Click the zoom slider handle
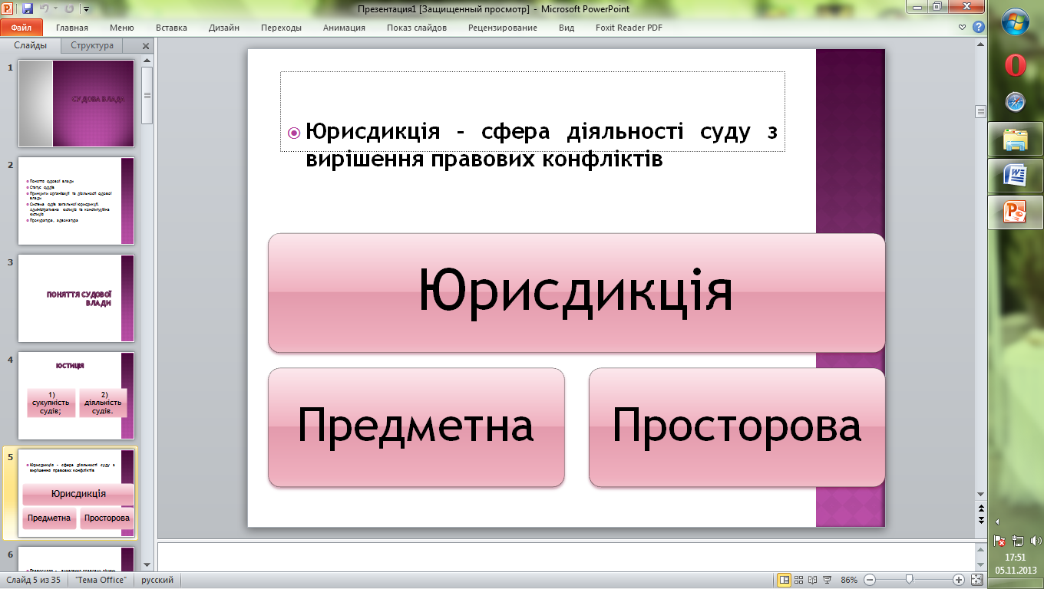This screenshot has width=1044, height=589. (x=909, y=580)
